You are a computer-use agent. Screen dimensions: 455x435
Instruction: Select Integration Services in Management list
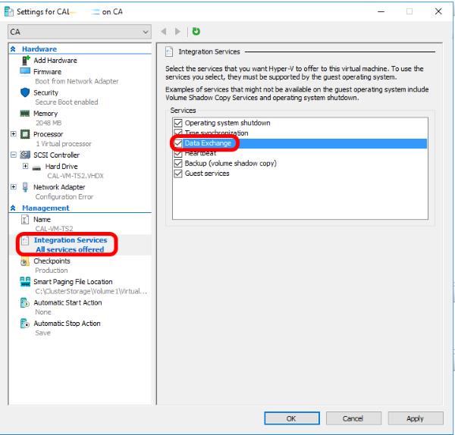[70, 240]
